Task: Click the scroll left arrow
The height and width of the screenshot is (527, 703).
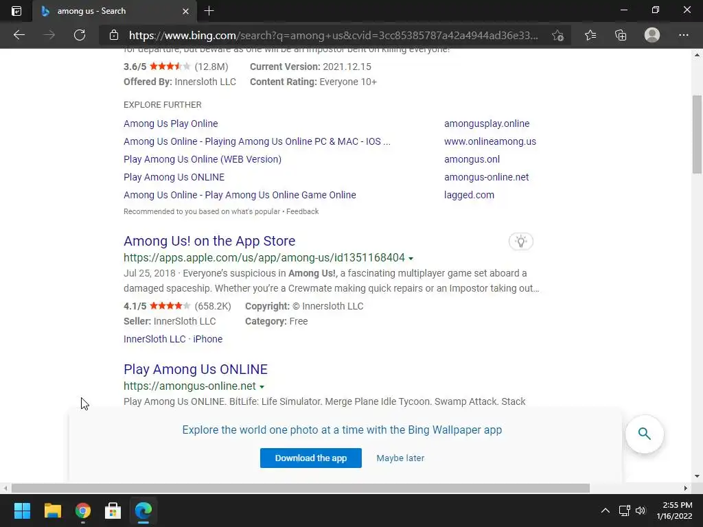Action: click(x=5, y=488)
